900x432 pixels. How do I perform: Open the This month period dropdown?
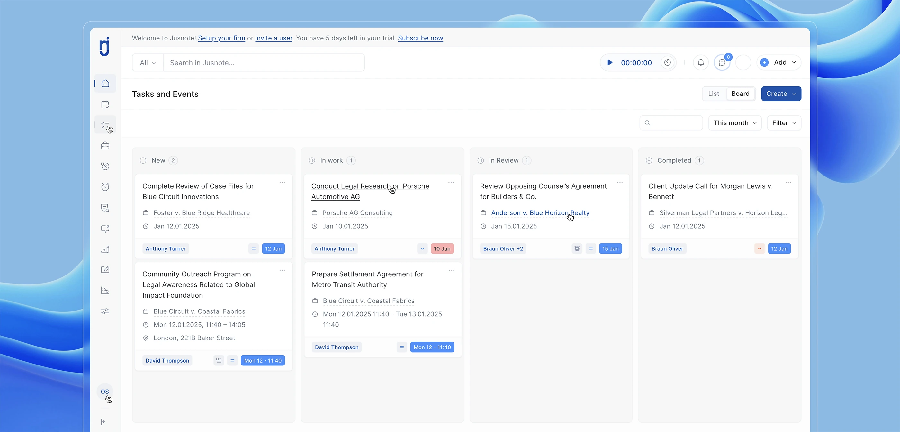point(735,123)
